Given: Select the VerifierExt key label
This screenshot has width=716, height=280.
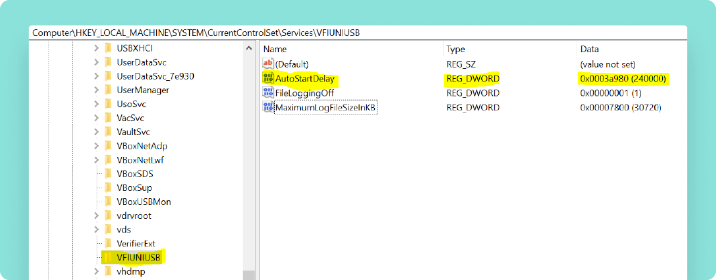Looking at the screenshot, I should 136,243.
